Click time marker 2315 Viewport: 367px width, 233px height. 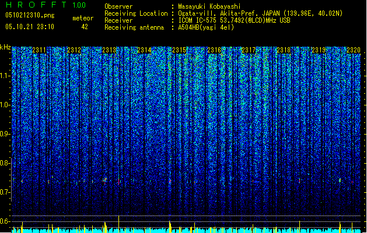click(x=179, y=50)
